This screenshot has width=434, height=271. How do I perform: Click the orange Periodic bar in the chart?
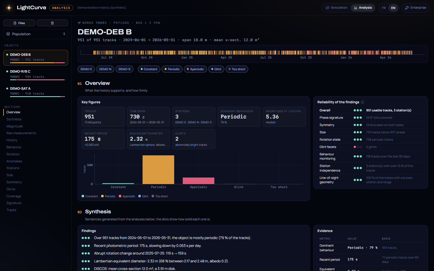pos(158,170)
